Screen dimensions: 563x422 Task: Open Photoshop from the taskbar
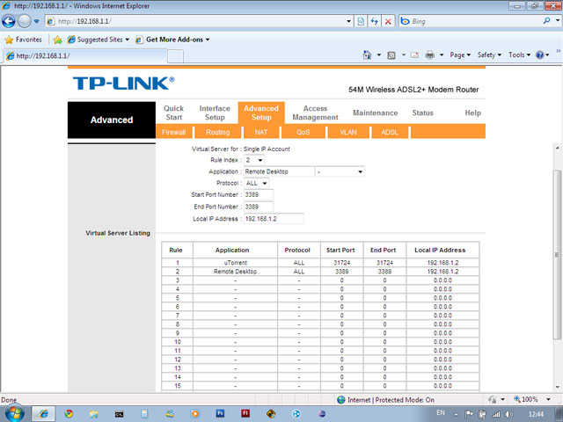[220, 413]
